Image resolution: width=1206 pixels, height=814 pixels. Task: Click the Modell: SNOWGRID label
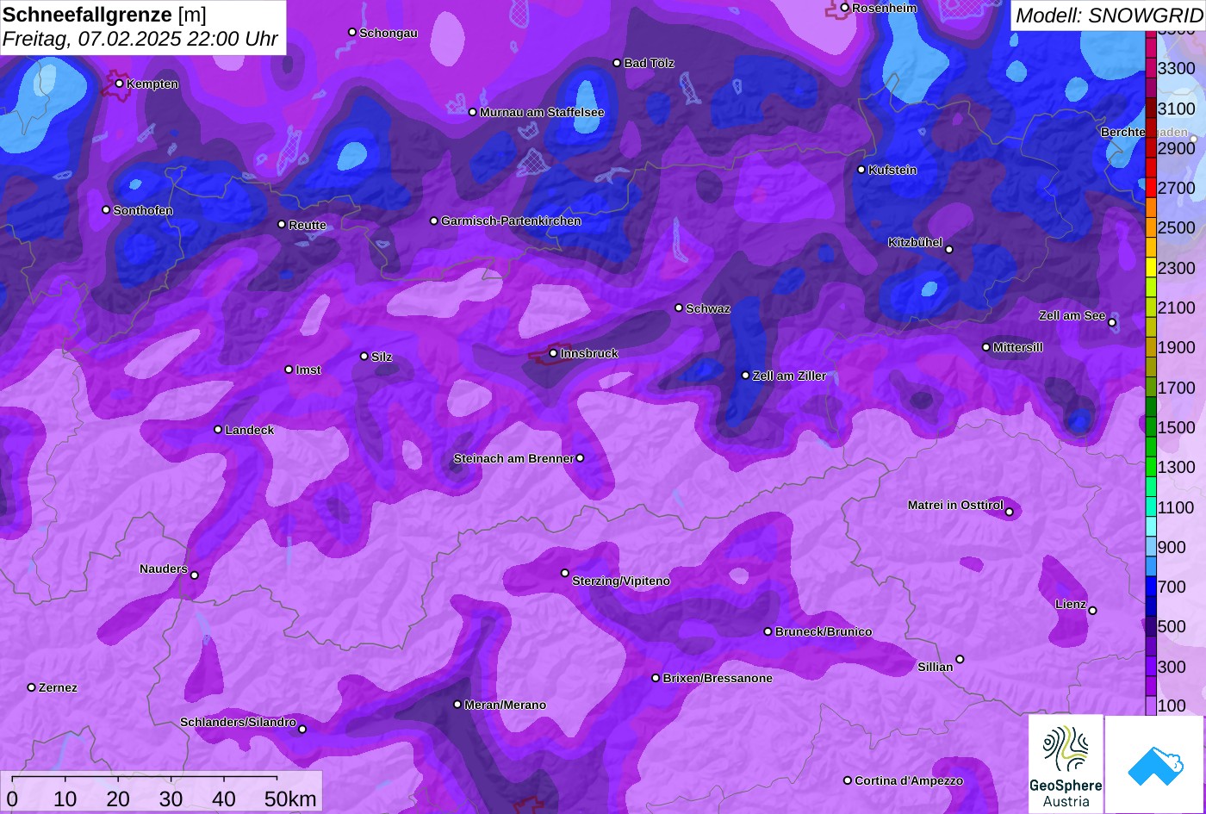coord(1108,15)
